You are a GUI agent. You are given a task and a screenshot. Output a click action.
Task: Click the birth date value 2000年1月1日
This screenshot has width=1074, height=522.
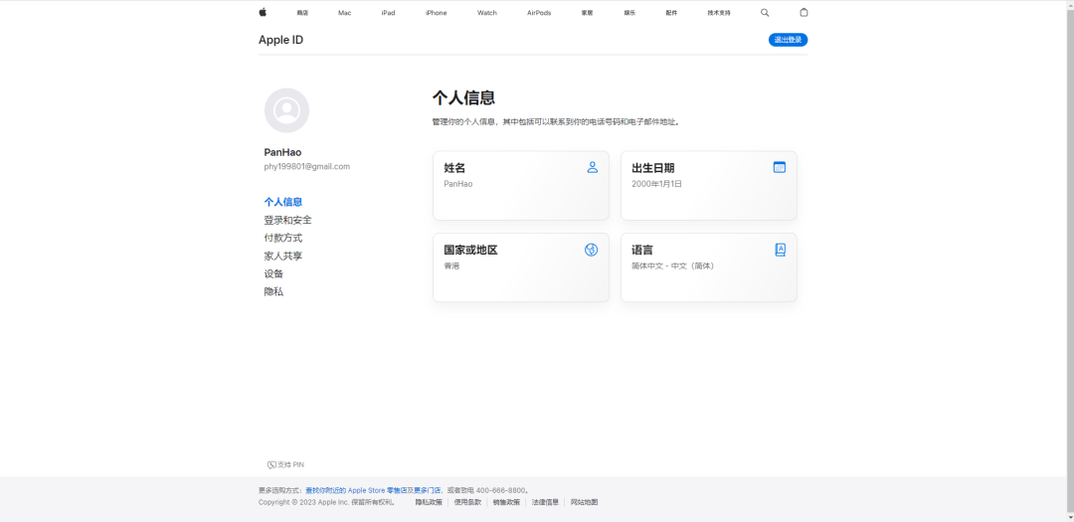[x=656, y=184]
